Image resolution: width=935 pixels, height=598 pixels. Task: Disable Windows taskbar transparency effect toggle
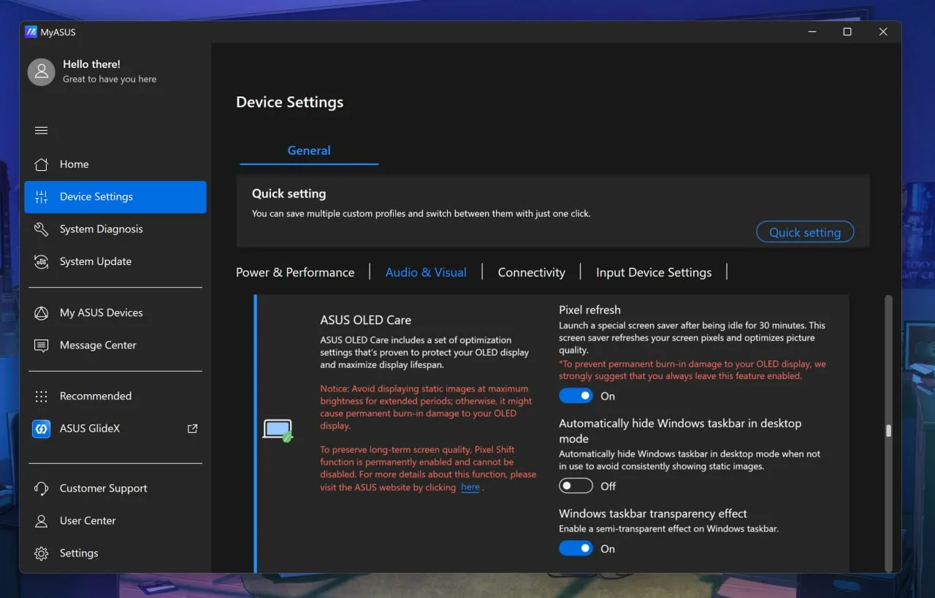pos(576,548)
